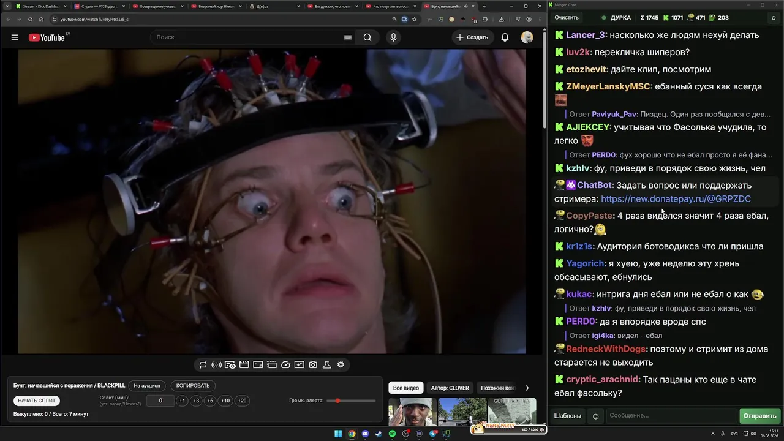Screen dimensions: 784x441
Task: Show hidden system tray icons
Action: 714,434
